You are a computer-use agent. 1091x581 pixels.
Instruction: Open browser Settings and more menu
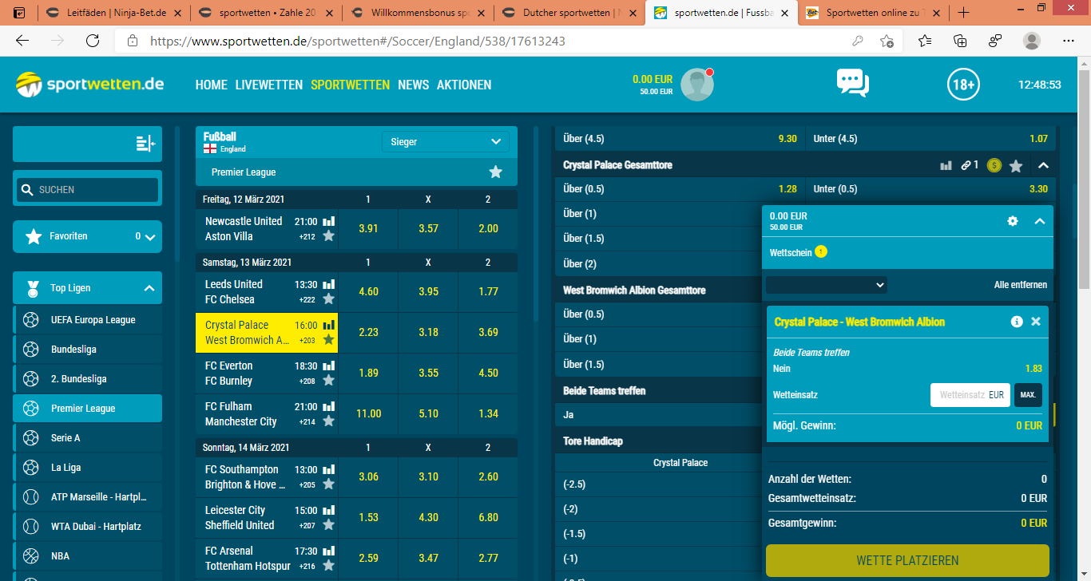(x=1069, y=41)
